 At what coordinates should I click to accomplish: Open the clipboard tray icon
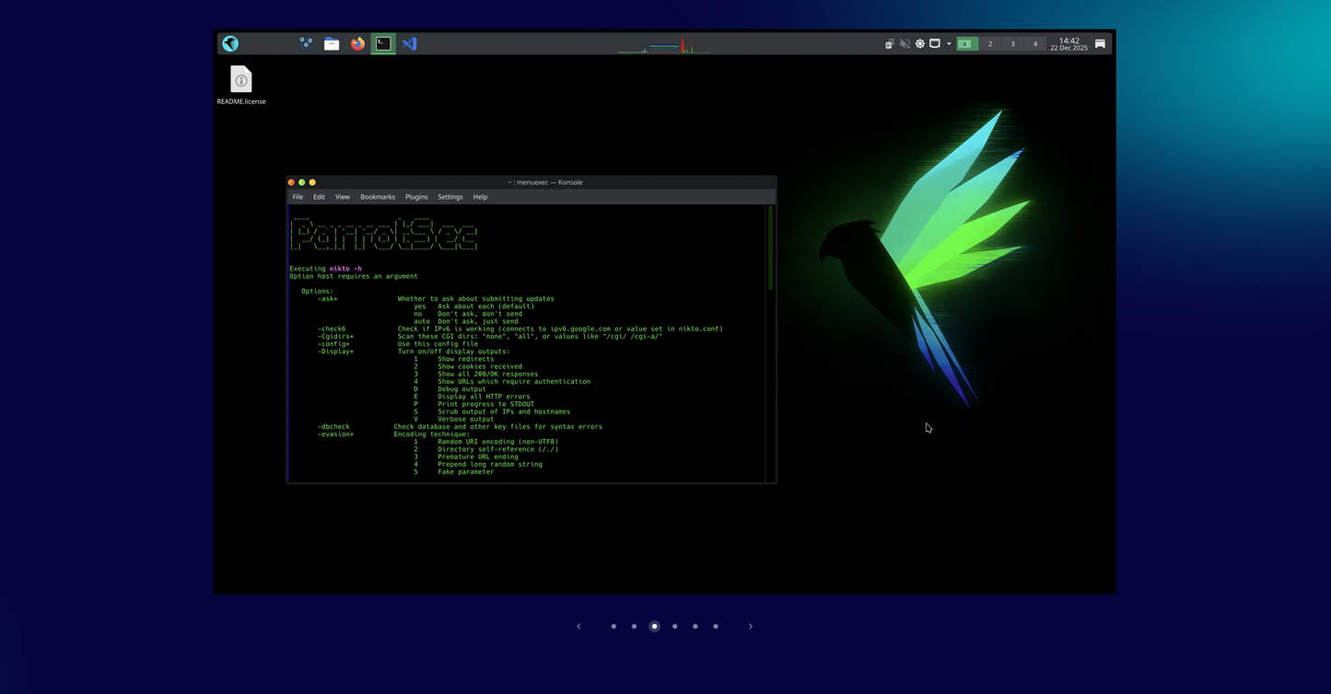890,43
